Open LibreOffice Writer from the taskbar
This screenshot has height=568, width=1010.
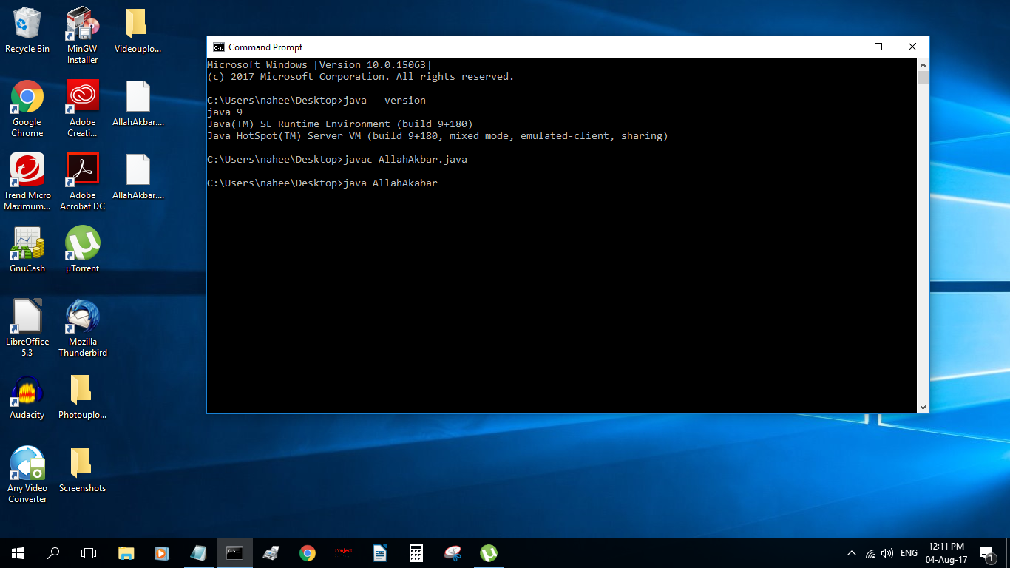click(x=380, y=553)
